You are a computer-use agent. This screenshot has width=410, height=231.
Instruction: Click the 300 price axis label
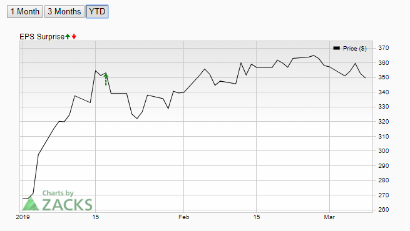(x=384, y=151)
